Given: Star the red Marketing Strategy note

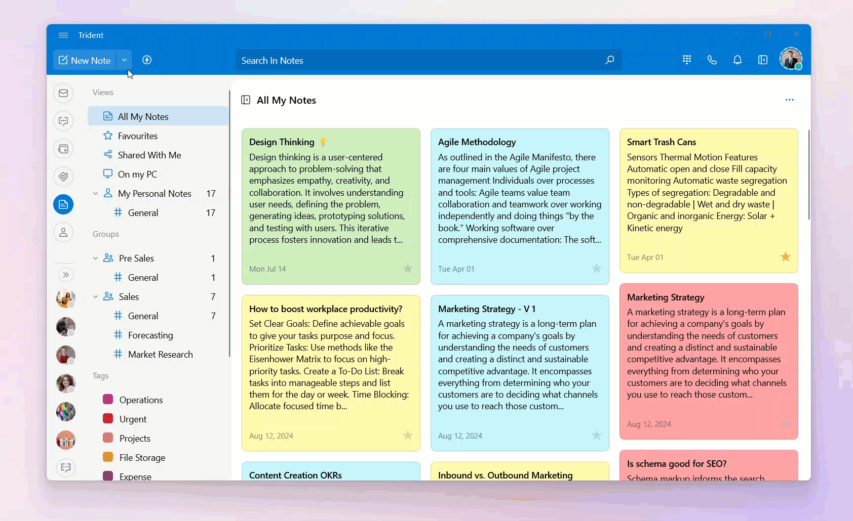Looking at the screenshot, I should 786,424.
